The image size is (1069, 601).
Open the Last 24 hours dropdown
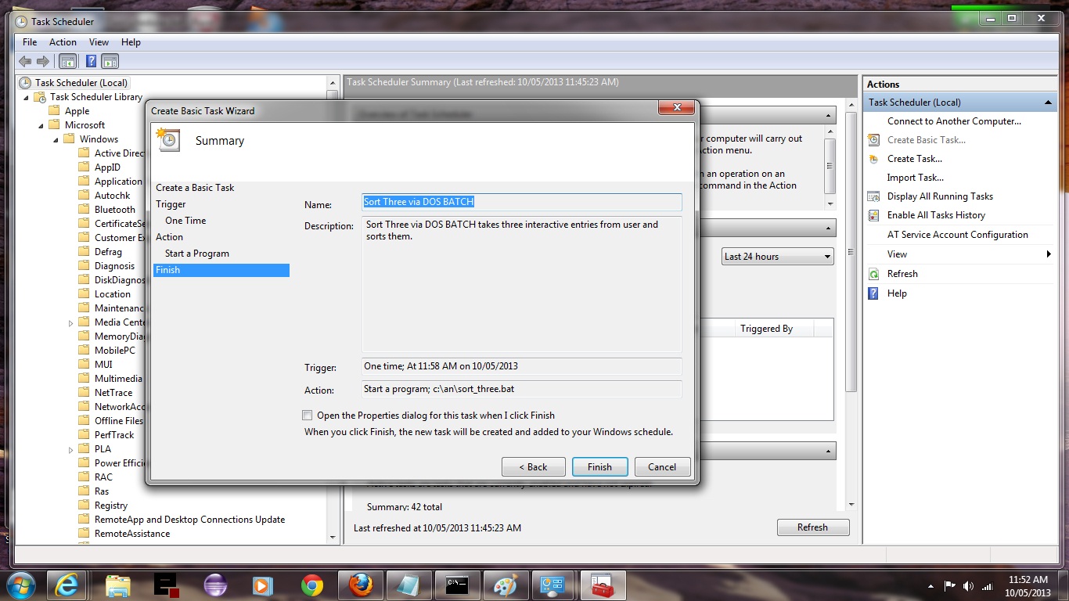777,257
